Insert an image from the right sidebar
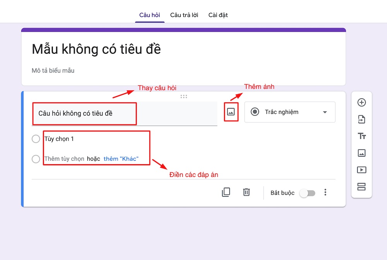 [361, 153]
